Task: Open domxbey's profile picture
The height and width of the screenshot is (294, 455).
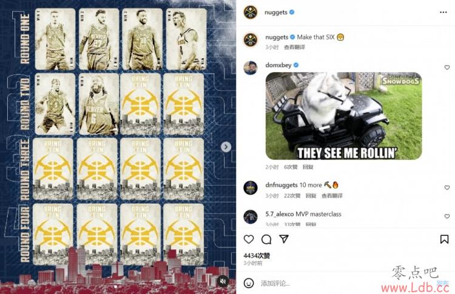Action: pyautogui.click(x=251, y=68)
